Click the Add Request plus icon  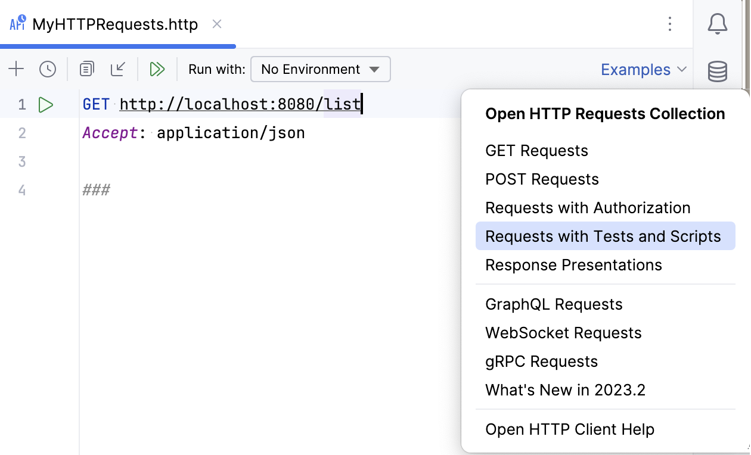pos(16,69)
